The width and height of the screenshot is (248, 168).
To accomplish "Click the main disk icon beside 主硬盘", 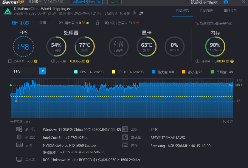I will (x=125, y=137).
